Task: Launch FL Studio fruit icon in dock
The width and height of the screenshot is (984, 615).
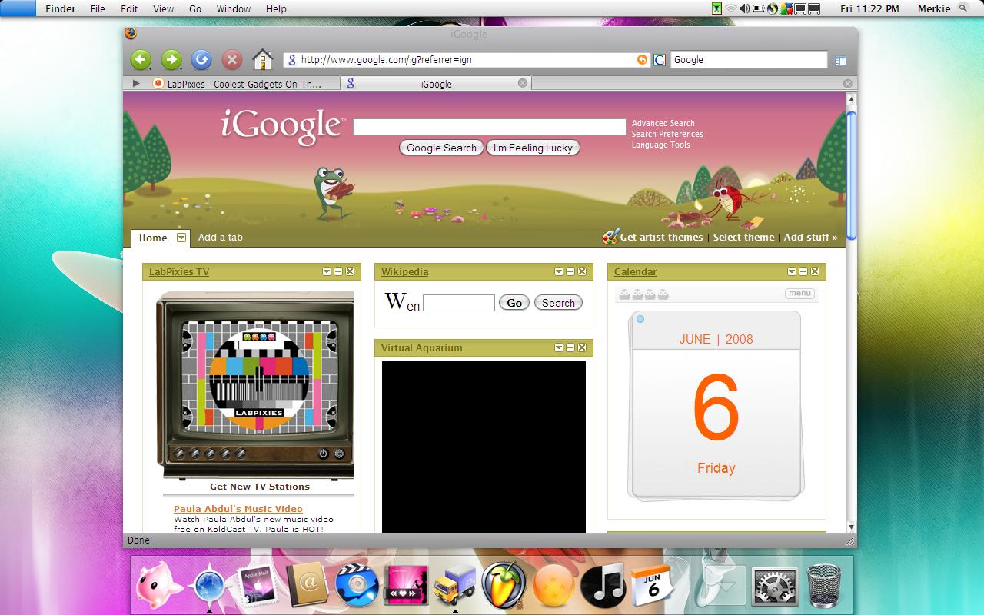Action: click(x=504, y=586)
